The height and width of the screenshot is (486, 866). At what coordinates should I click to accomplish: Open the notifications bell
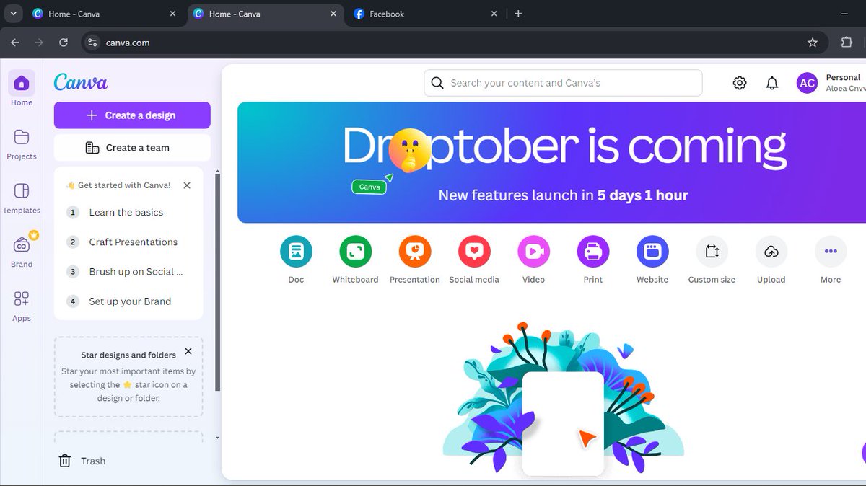click(x=772, y=83)
